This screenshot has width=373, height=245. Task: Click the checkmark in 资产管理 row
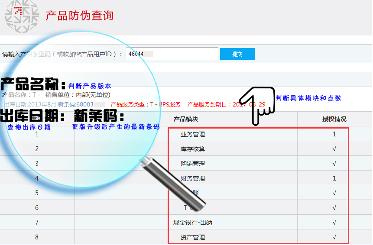334,237
